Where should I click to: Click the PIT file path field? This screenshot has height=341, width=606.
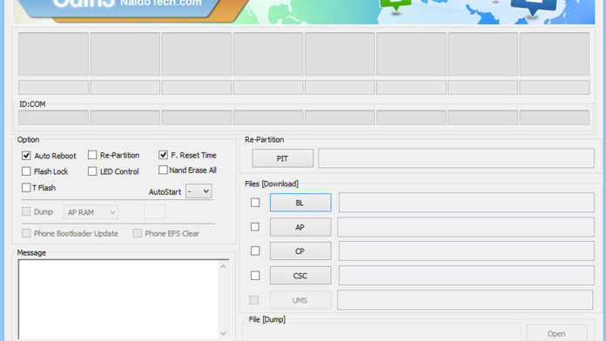(456, 158)
